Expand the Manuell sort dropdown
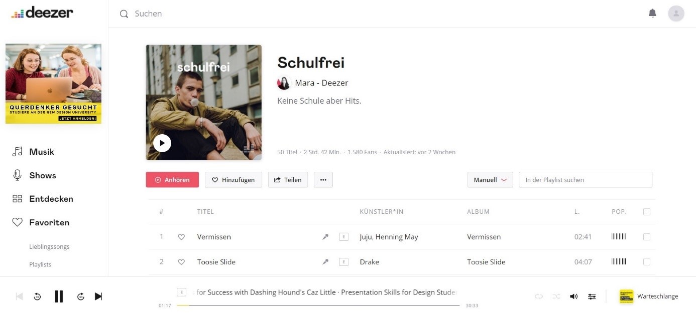Image resolution: width=696 pixels, height=313 pixels. tap(490, 180)
